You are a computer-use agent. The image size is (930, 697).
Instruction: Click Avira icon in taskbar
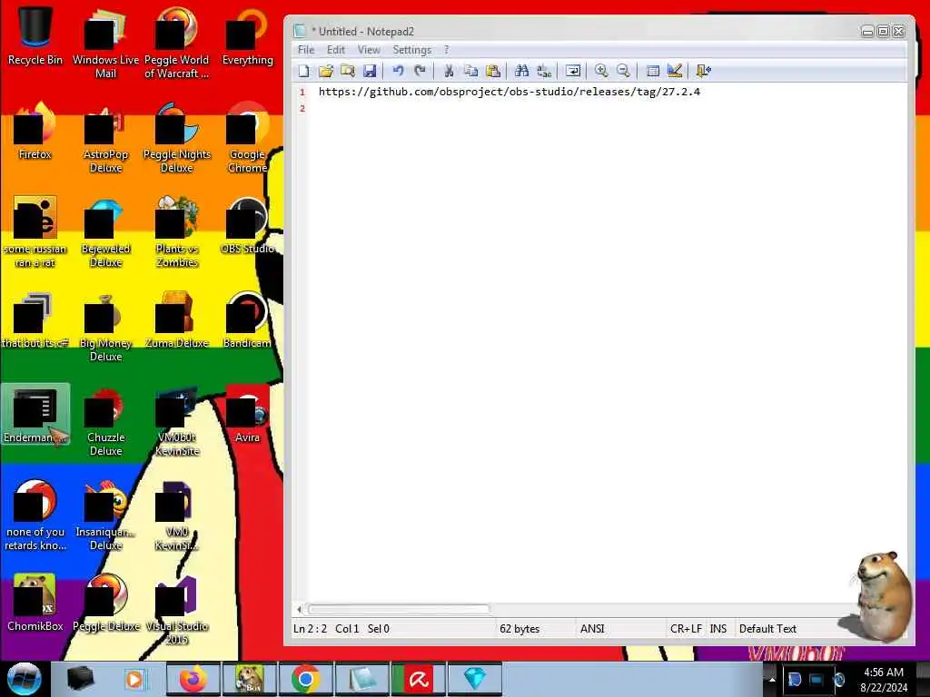point(418,679)
